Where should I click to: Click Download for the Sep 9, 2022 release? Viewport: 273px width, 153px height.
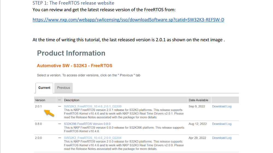(x=219, y=107)
